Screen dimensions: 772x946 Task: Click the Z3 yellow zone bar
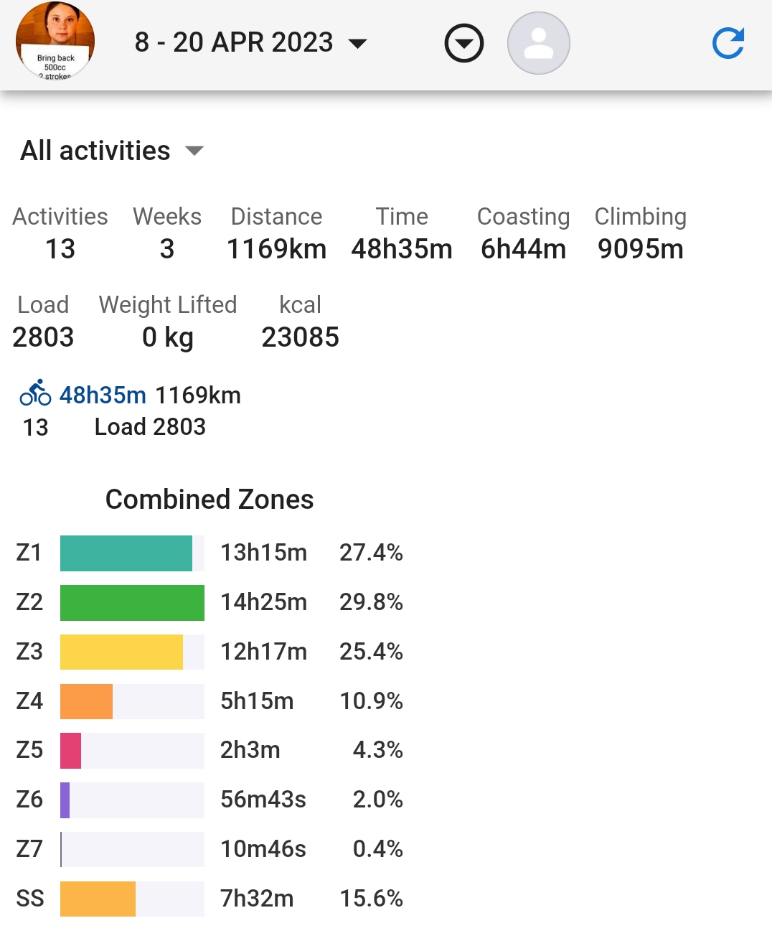[x=121, y=652]
